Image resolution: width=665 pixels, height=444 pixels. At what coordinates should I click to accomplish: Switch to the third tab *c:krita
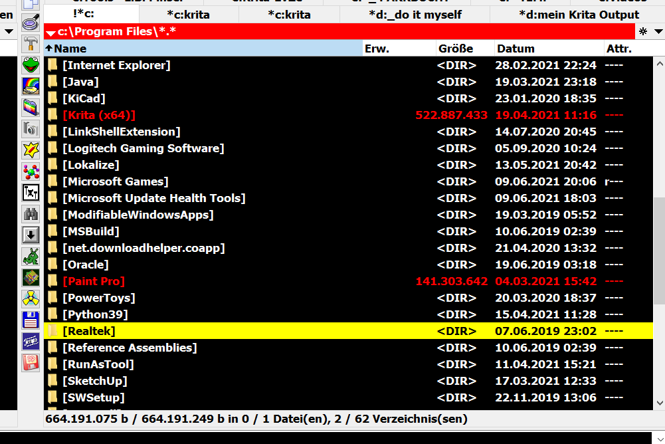pos(289,15)
